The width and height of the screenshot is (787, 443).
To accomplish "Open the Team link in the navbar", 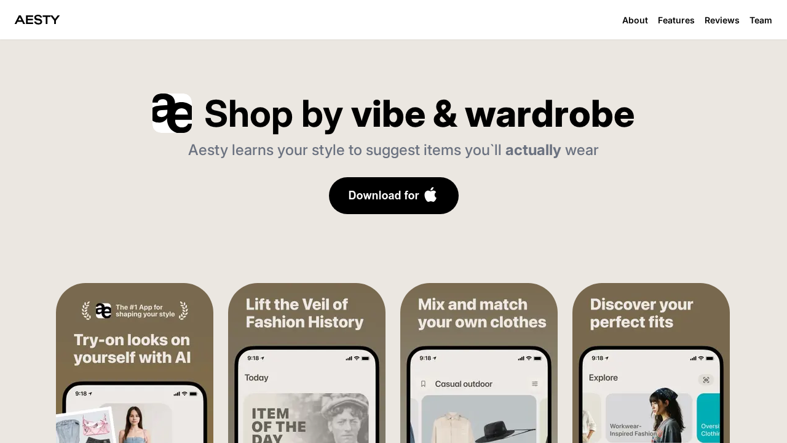I will coord(761,20).
